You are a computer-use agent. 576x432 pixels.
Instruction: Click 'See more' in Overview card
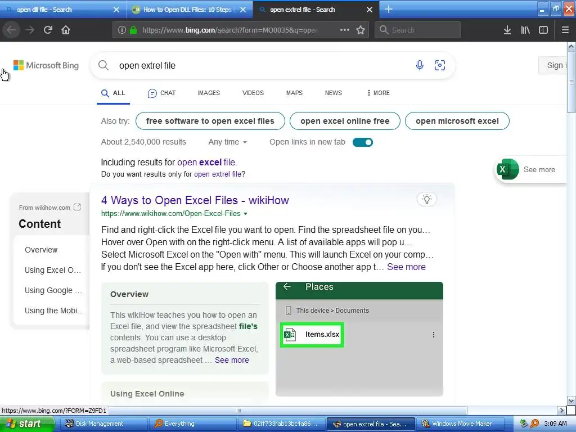(232, 360)
